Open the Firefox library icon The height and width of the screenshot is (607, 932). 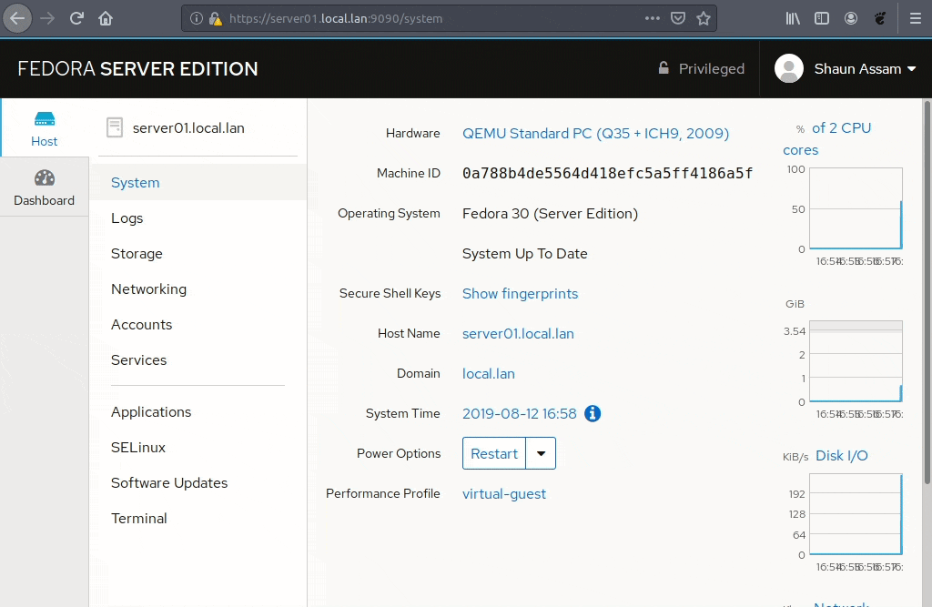[793, 18]
